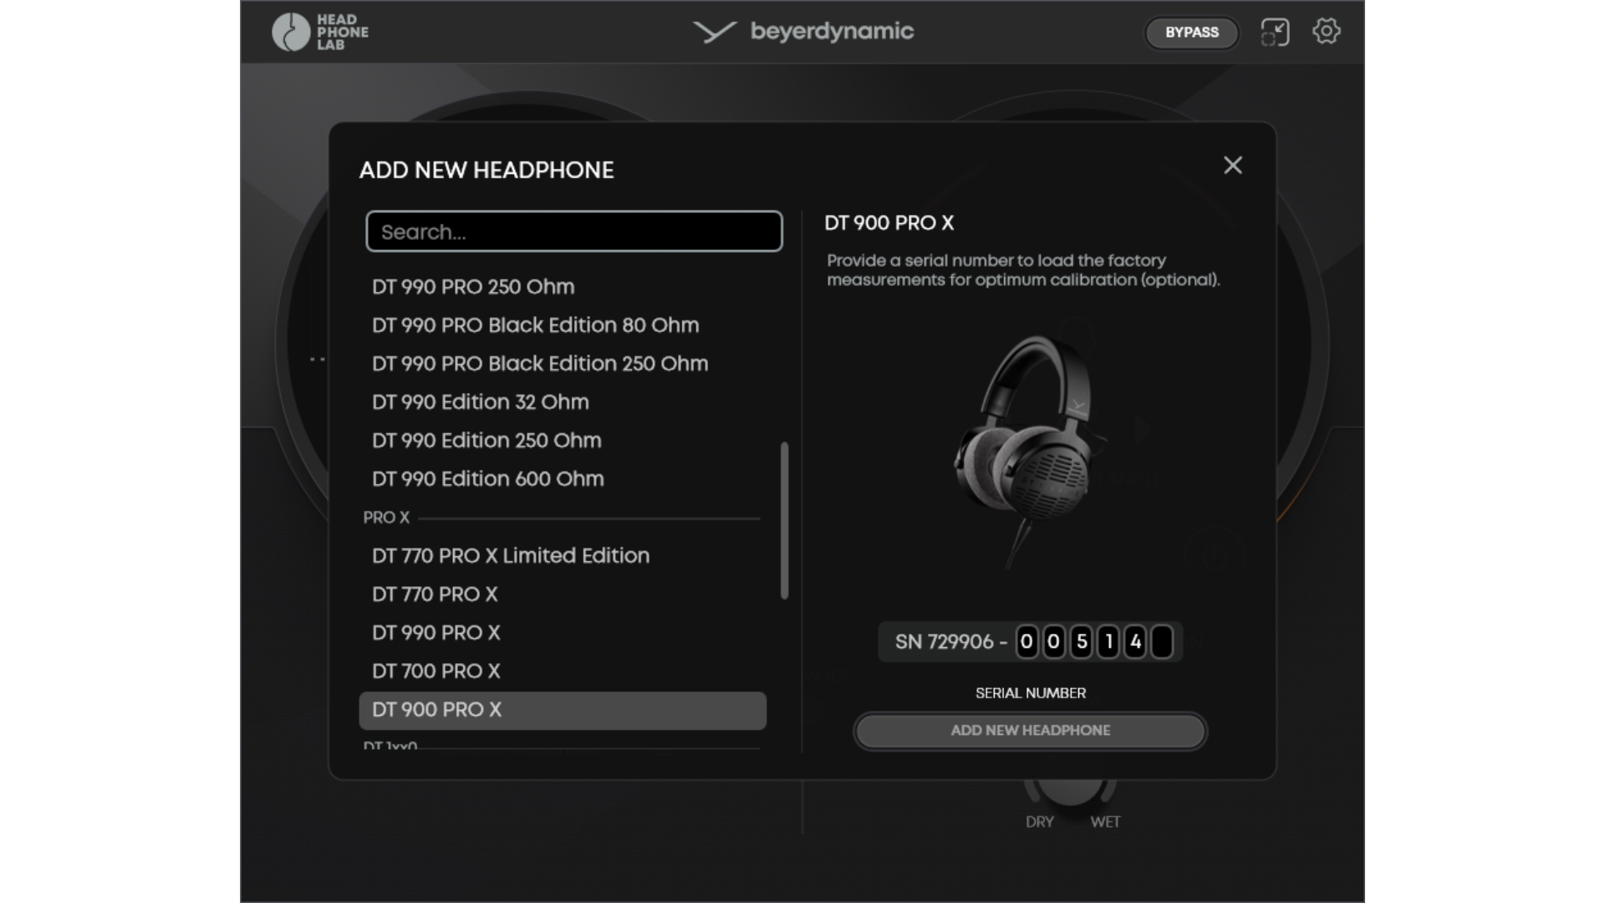Click the empty last serial digit box
This screenshot has width=1605, height=903.
(x=1162, y=642)
